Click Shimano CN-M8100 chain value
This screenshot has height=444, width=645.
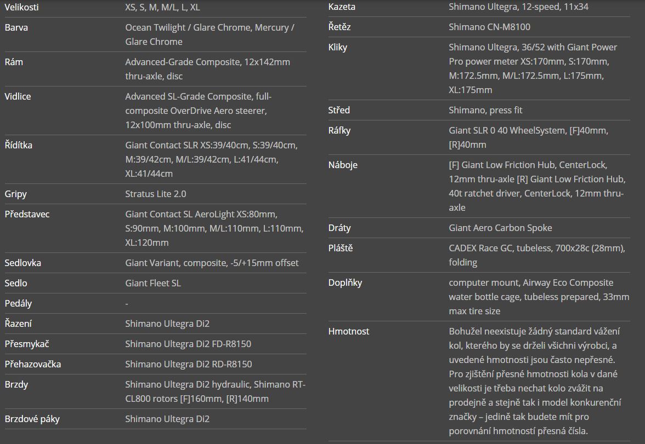(x=489, y=27)
